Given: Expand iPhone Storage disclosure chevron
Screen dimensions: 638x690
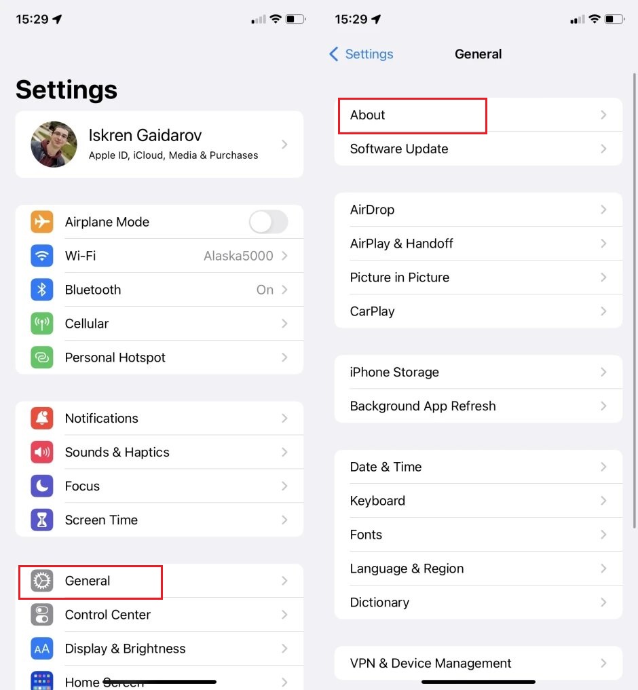Looking at the screenshot, I should (x=603, y=372).
